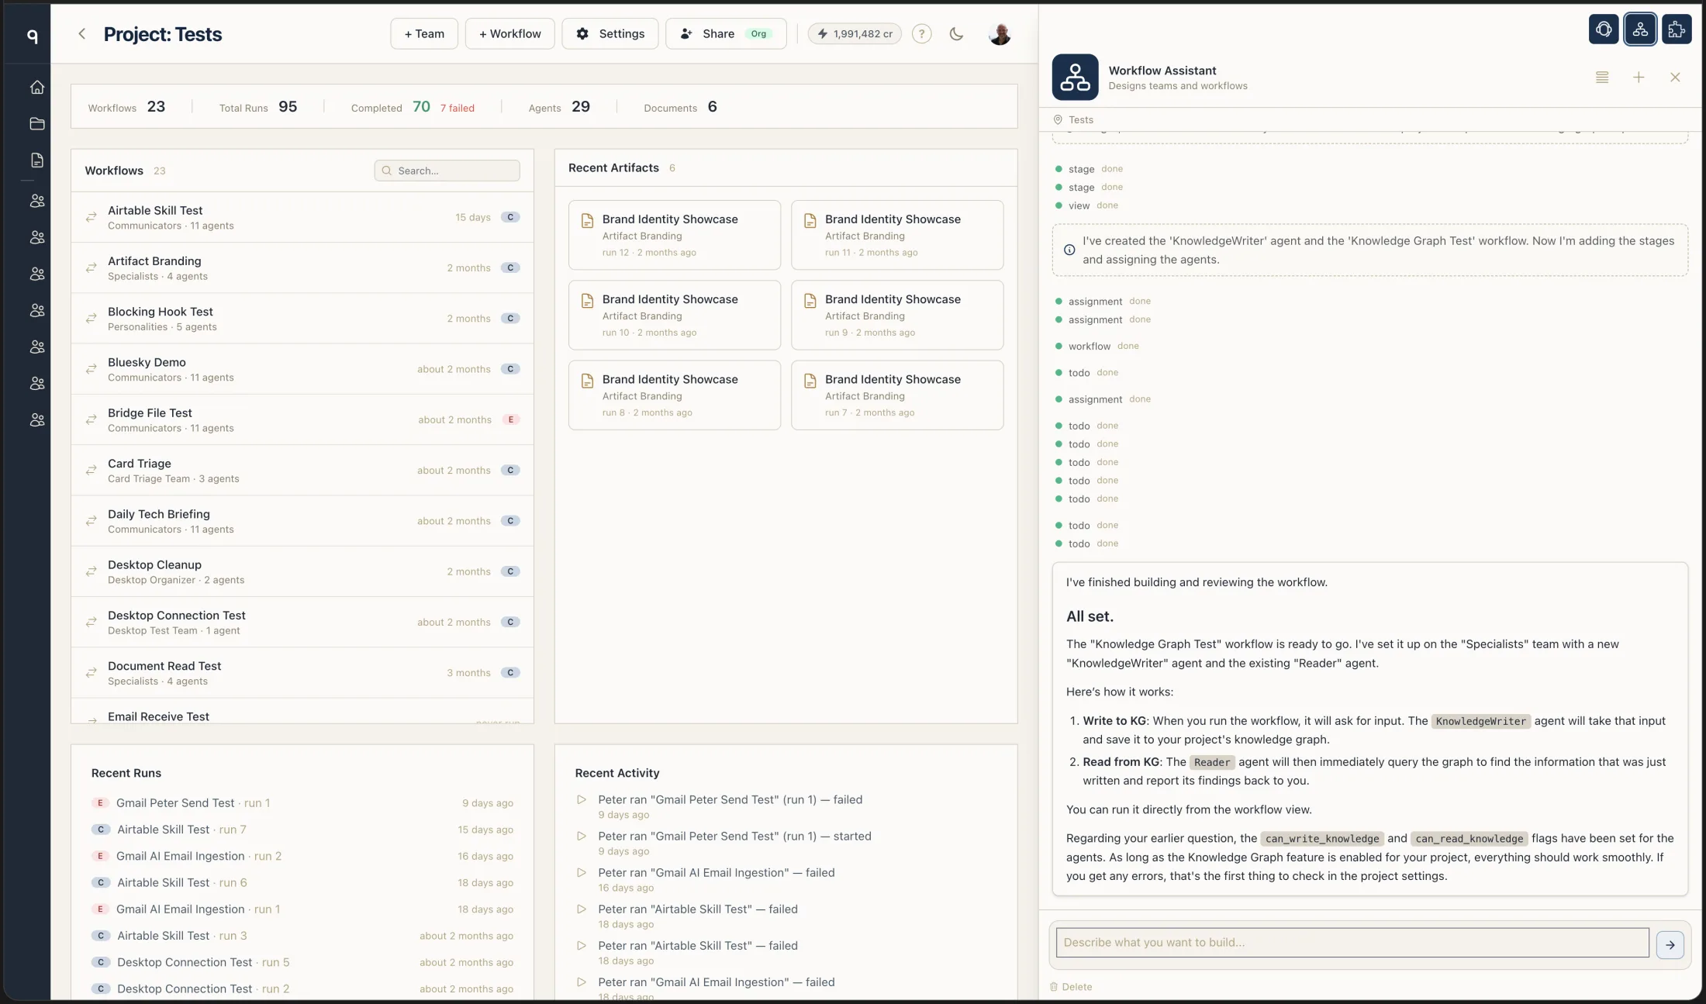Screen dimensions: 1706x1004
Task: Open Airtable Skill Test run 7 in Recent Runs
Action: tap(302, 830)
